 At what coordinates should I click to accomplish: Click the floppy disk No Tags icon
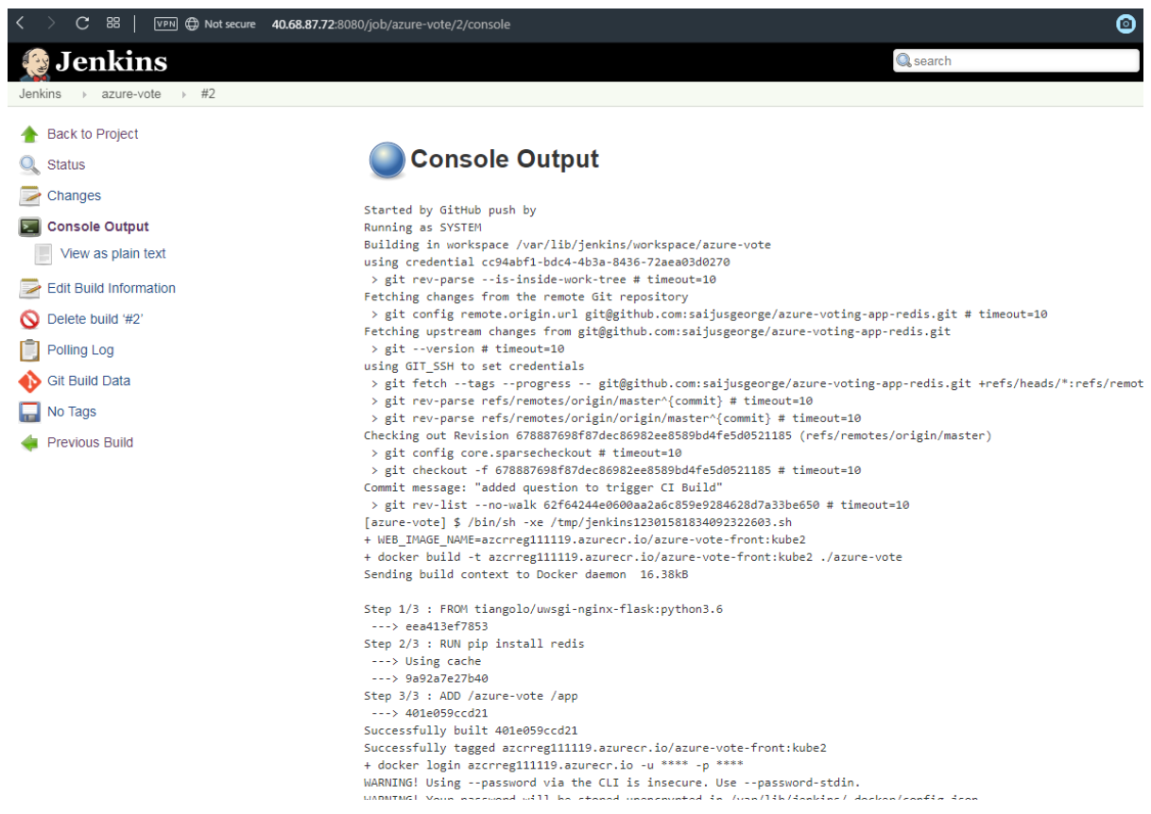pyautogui.click(x=29, y=412)
